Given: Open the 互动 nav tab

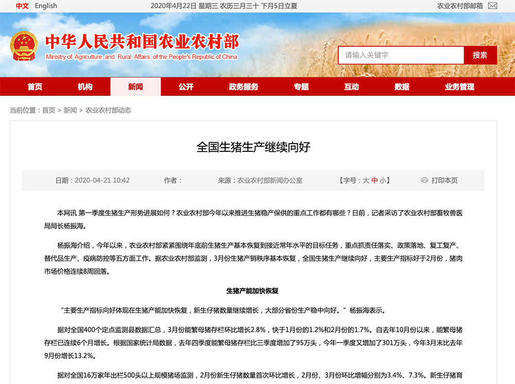Looking at the screenshot, I should coord(351,86).
